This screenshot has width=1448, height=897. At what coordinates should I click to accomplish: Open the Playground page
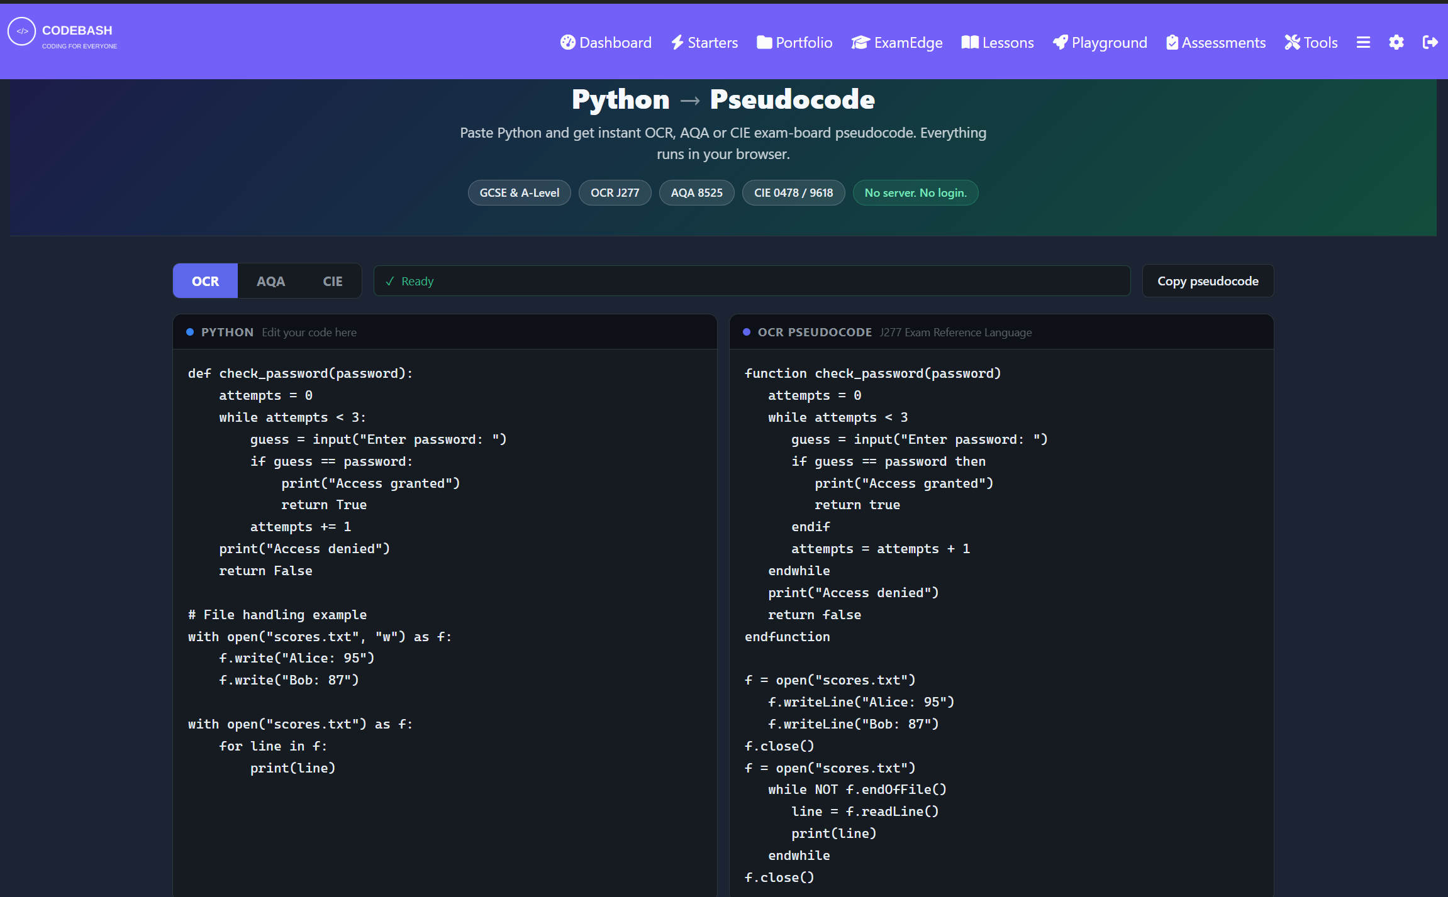[x=1100, y=42]
